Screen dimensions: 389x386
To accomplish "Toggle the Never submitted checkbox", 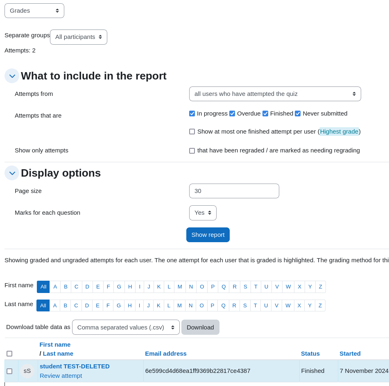I will pos(298,114).
